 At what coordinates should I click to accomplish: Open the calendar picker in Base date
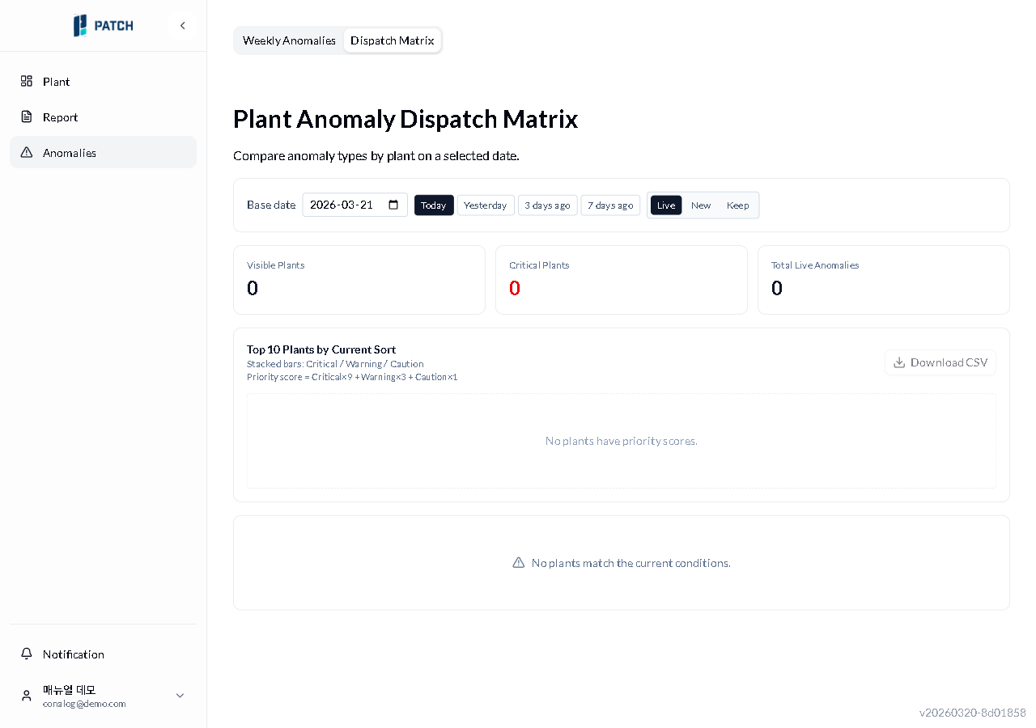click(393, 205)
